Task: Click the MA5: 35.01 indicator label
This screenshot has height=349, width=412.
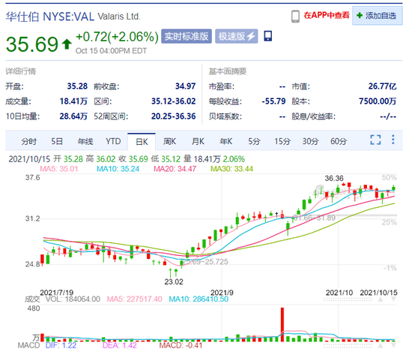Action: (59, 169)
